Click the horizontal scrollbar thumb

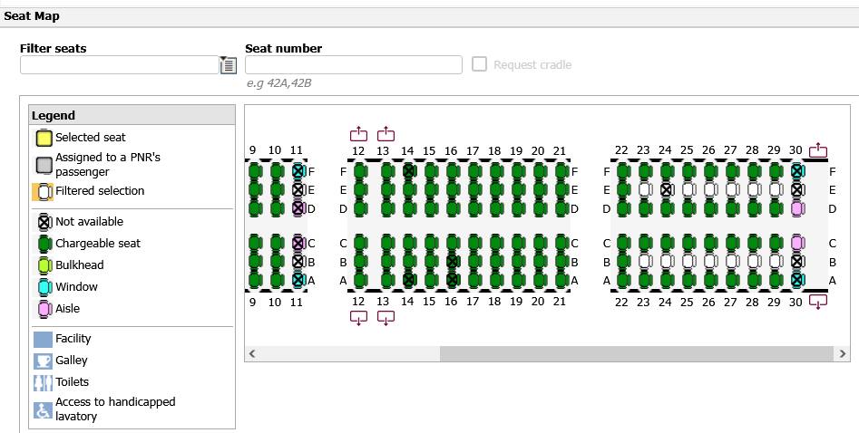point(637,353)
